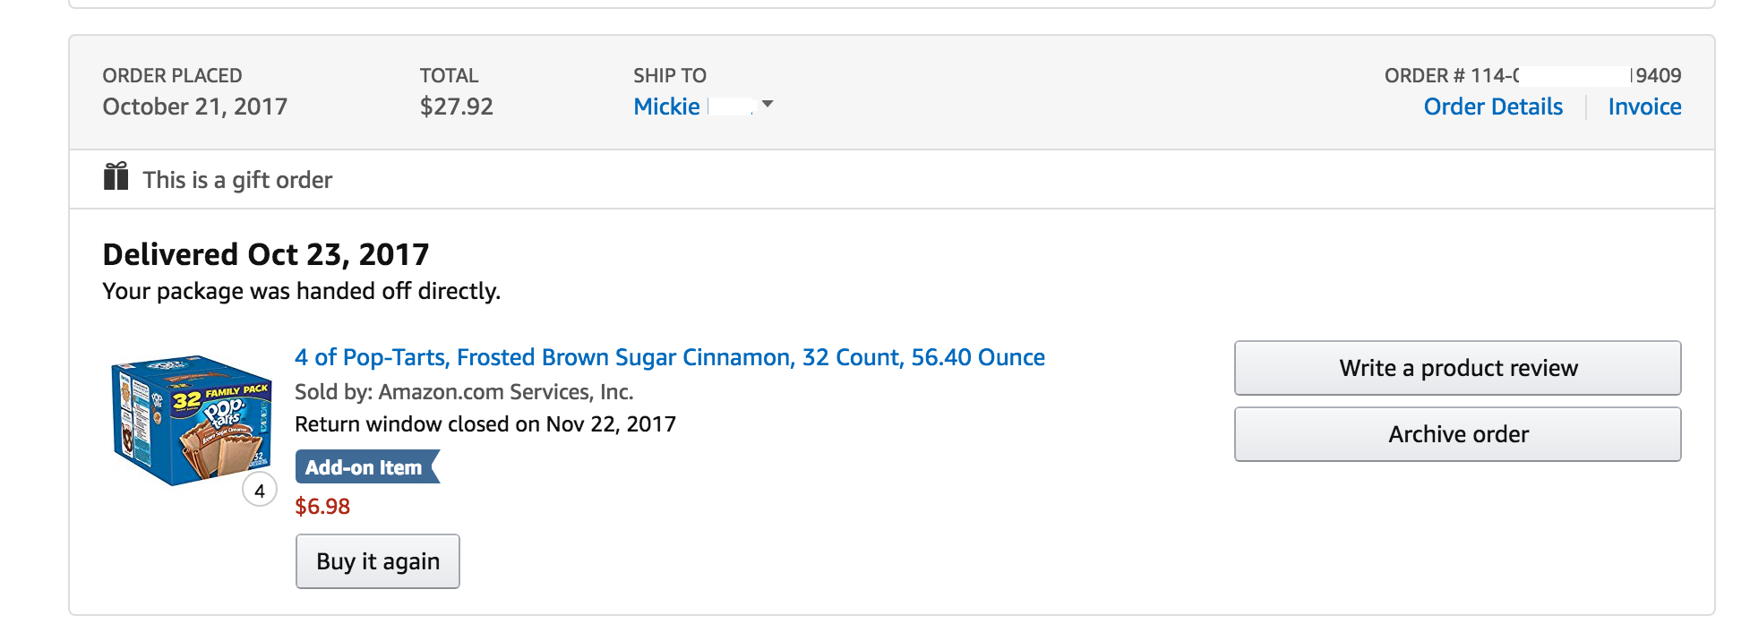Click Buy it again

(x=377, y=561)
